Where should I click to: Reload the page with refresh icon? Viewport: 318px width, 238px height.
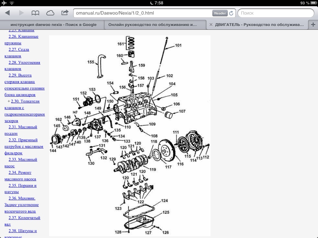pos(231,13)
